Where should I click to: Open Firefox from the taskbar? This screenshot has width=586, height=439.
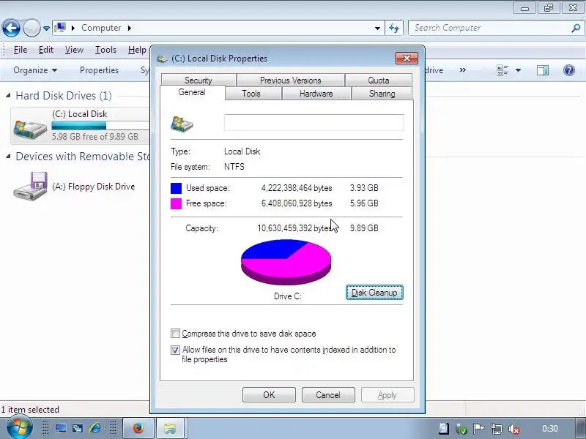pos(138,428)
